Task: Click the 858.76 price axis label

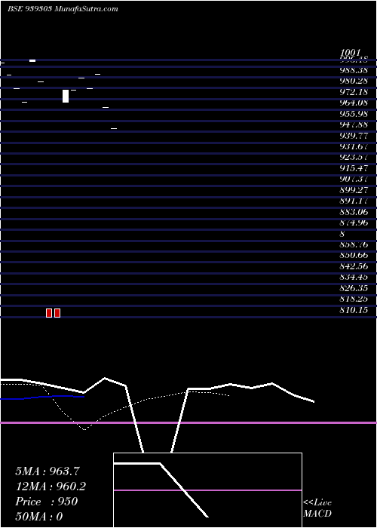Action: click(x=354, y=244)
